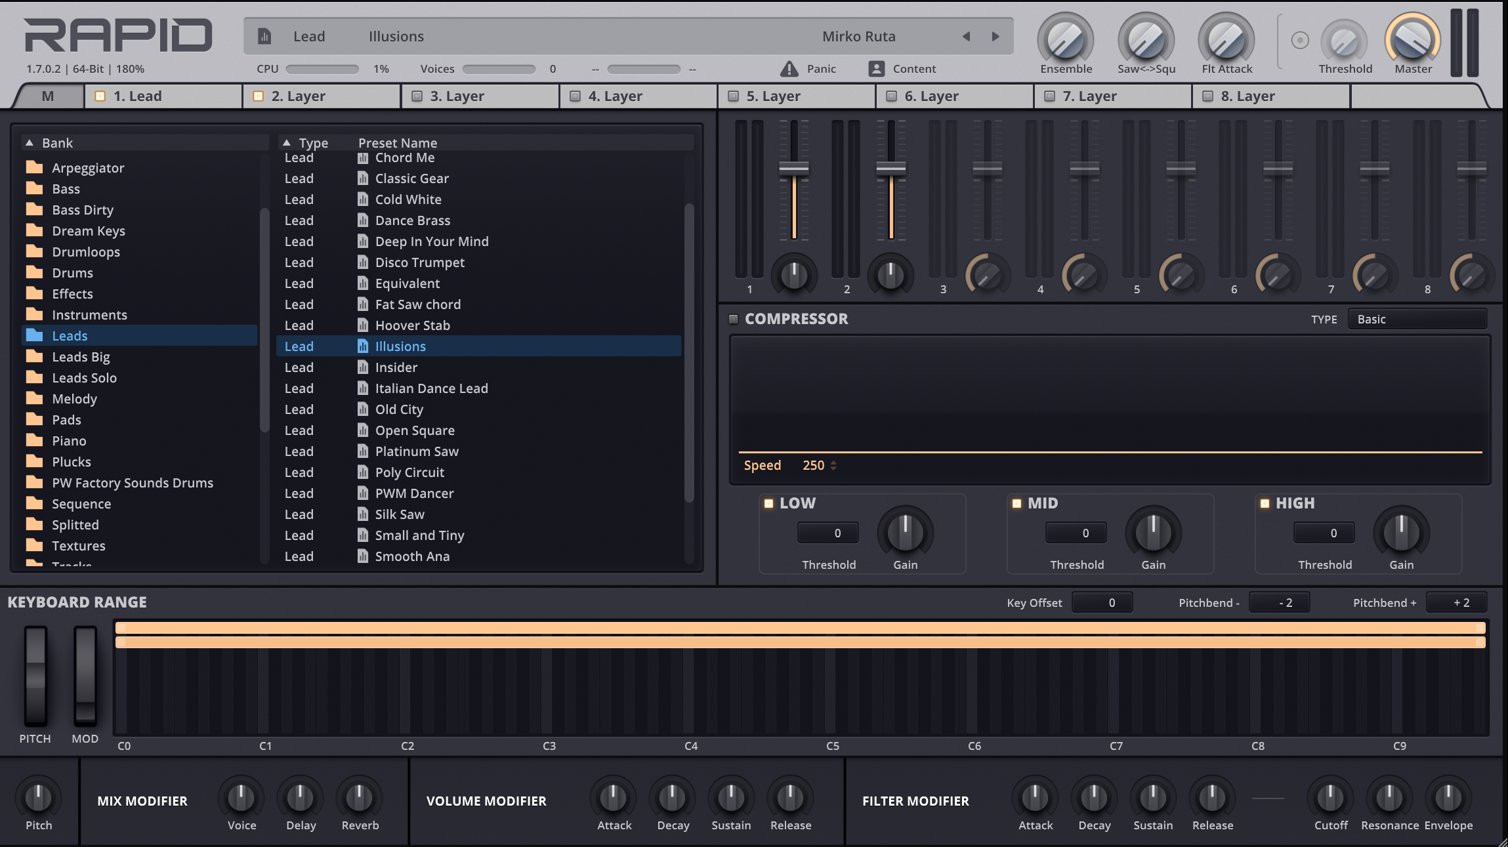This screenshot has height=847, width=1508.
Task: Select the Hoover Stab preset
Action: 479,325
